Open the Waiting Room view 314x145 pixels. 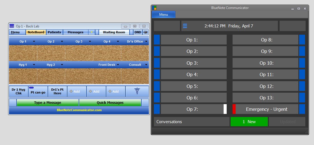(x=114, y=32)
